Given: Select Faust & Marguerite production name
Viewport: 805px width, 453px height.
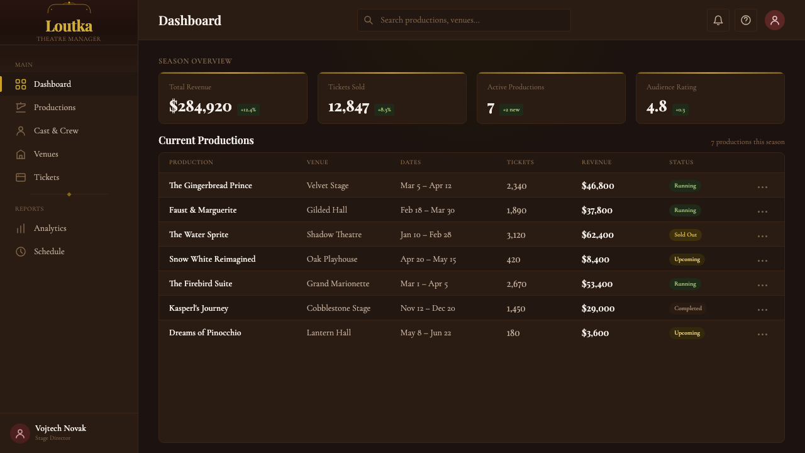Looking at the screenshot, I should click(x=203, y=210).
